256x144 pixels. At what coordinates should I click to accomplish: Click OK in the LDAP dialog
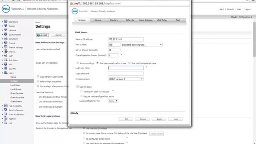tap(126, 119)
